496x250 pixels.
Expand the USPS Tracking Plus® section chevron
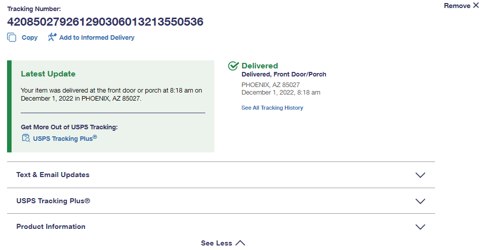click(421, 201)
